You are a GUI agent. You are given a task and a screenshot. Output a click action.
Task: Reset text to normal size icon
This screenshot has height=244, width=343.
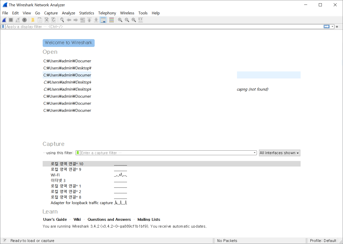(x=134, y=20)
